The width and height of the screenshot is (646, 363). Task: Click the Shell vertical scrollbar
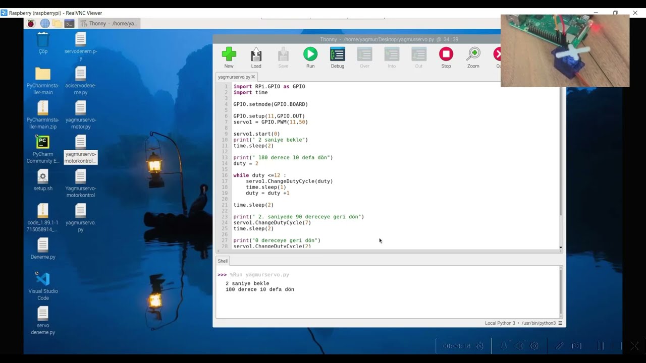[x=561, y=291]
